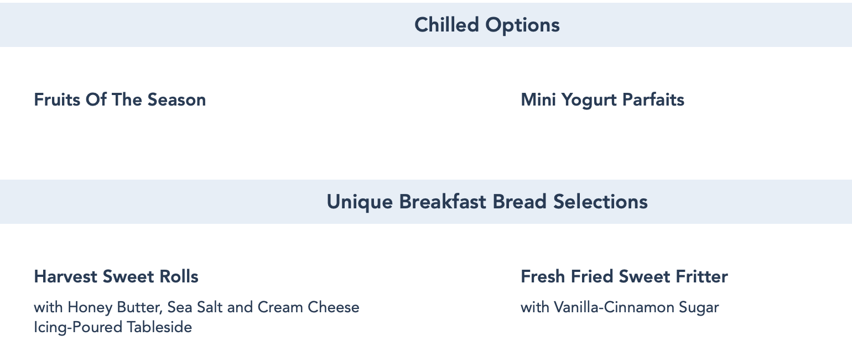This screenshot has width=852, height=362.
Task: Click the word Season in Fruits title
Action: 176,100
